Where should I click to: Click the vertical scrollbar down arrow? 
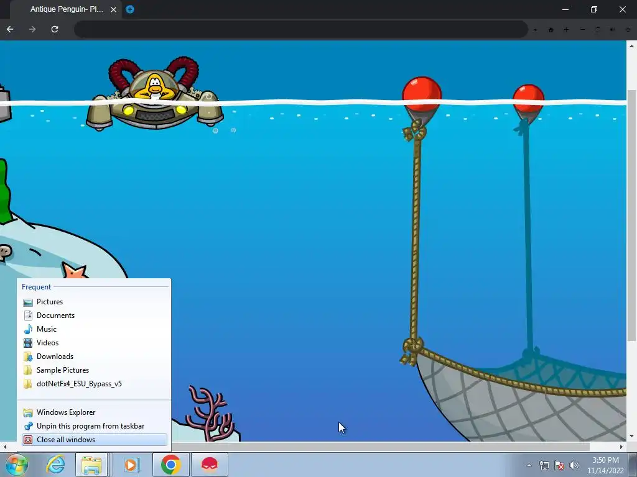pos(632,437)
